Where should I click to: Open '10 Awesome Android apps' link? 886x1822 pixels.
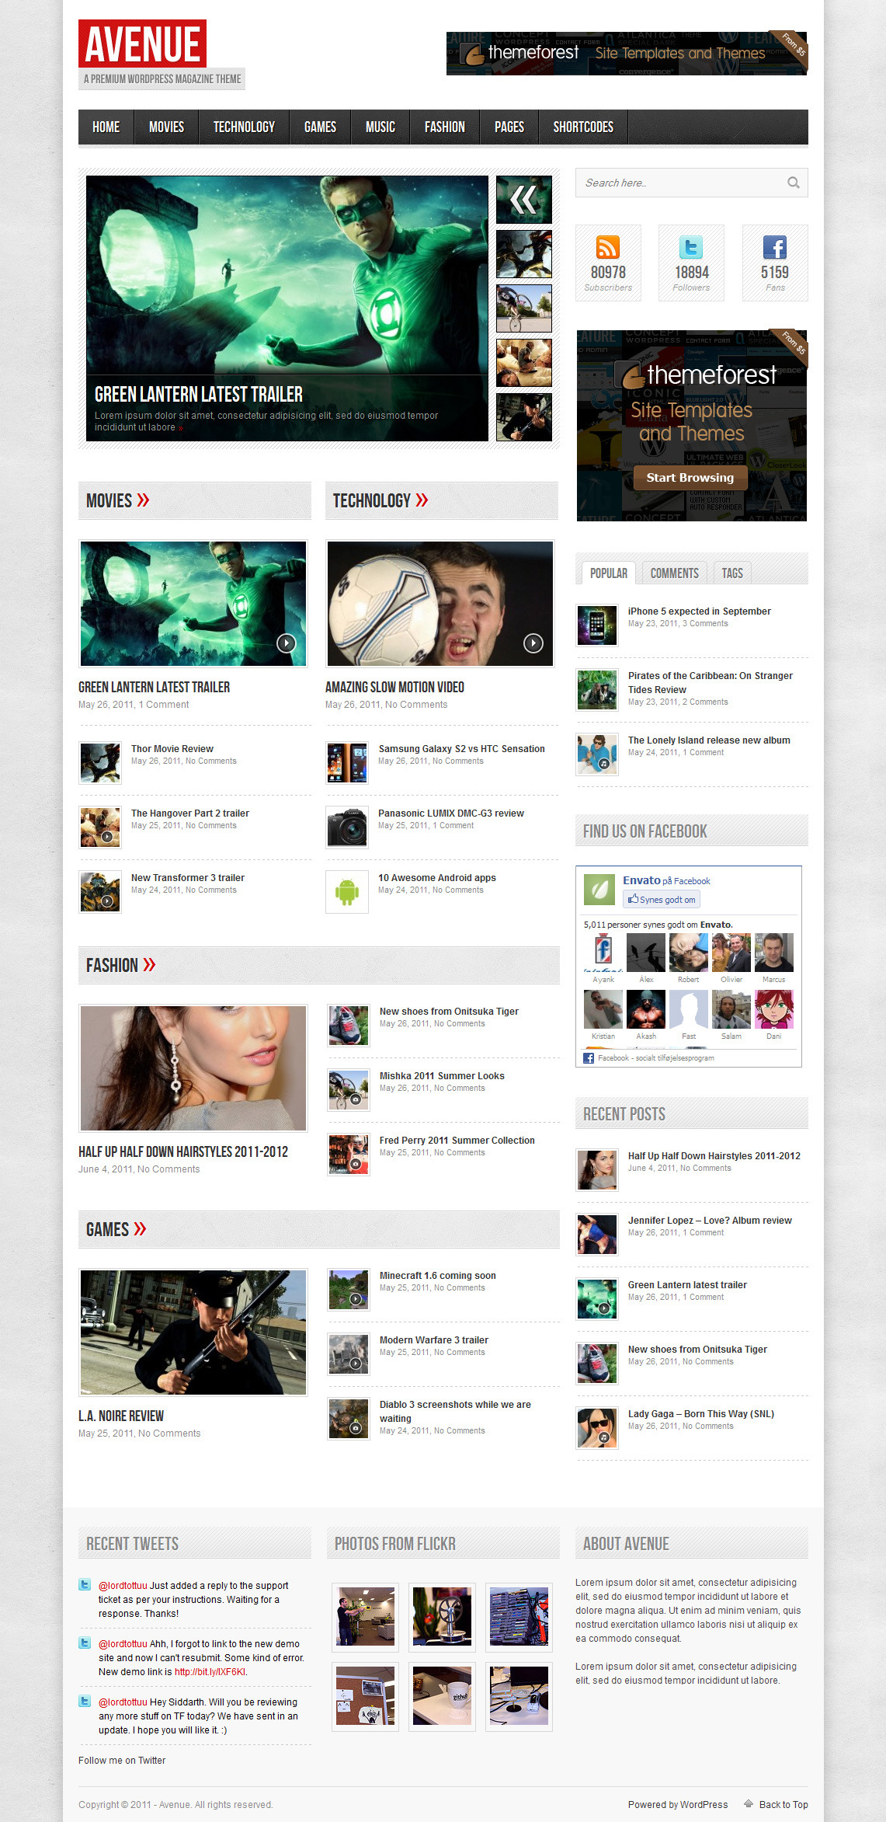tap(437, 878)
